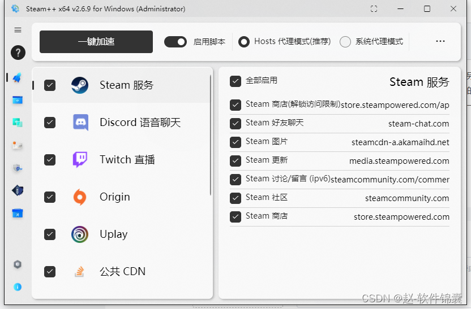Open the dark blue diamond sidebar icon
Viewport: 471px width, 309px height.
pyautogui.click(x=18, y=190)
